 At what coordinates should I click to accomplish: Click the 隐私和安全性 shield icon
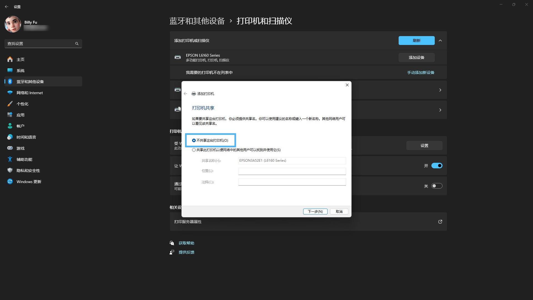[10, 170]
